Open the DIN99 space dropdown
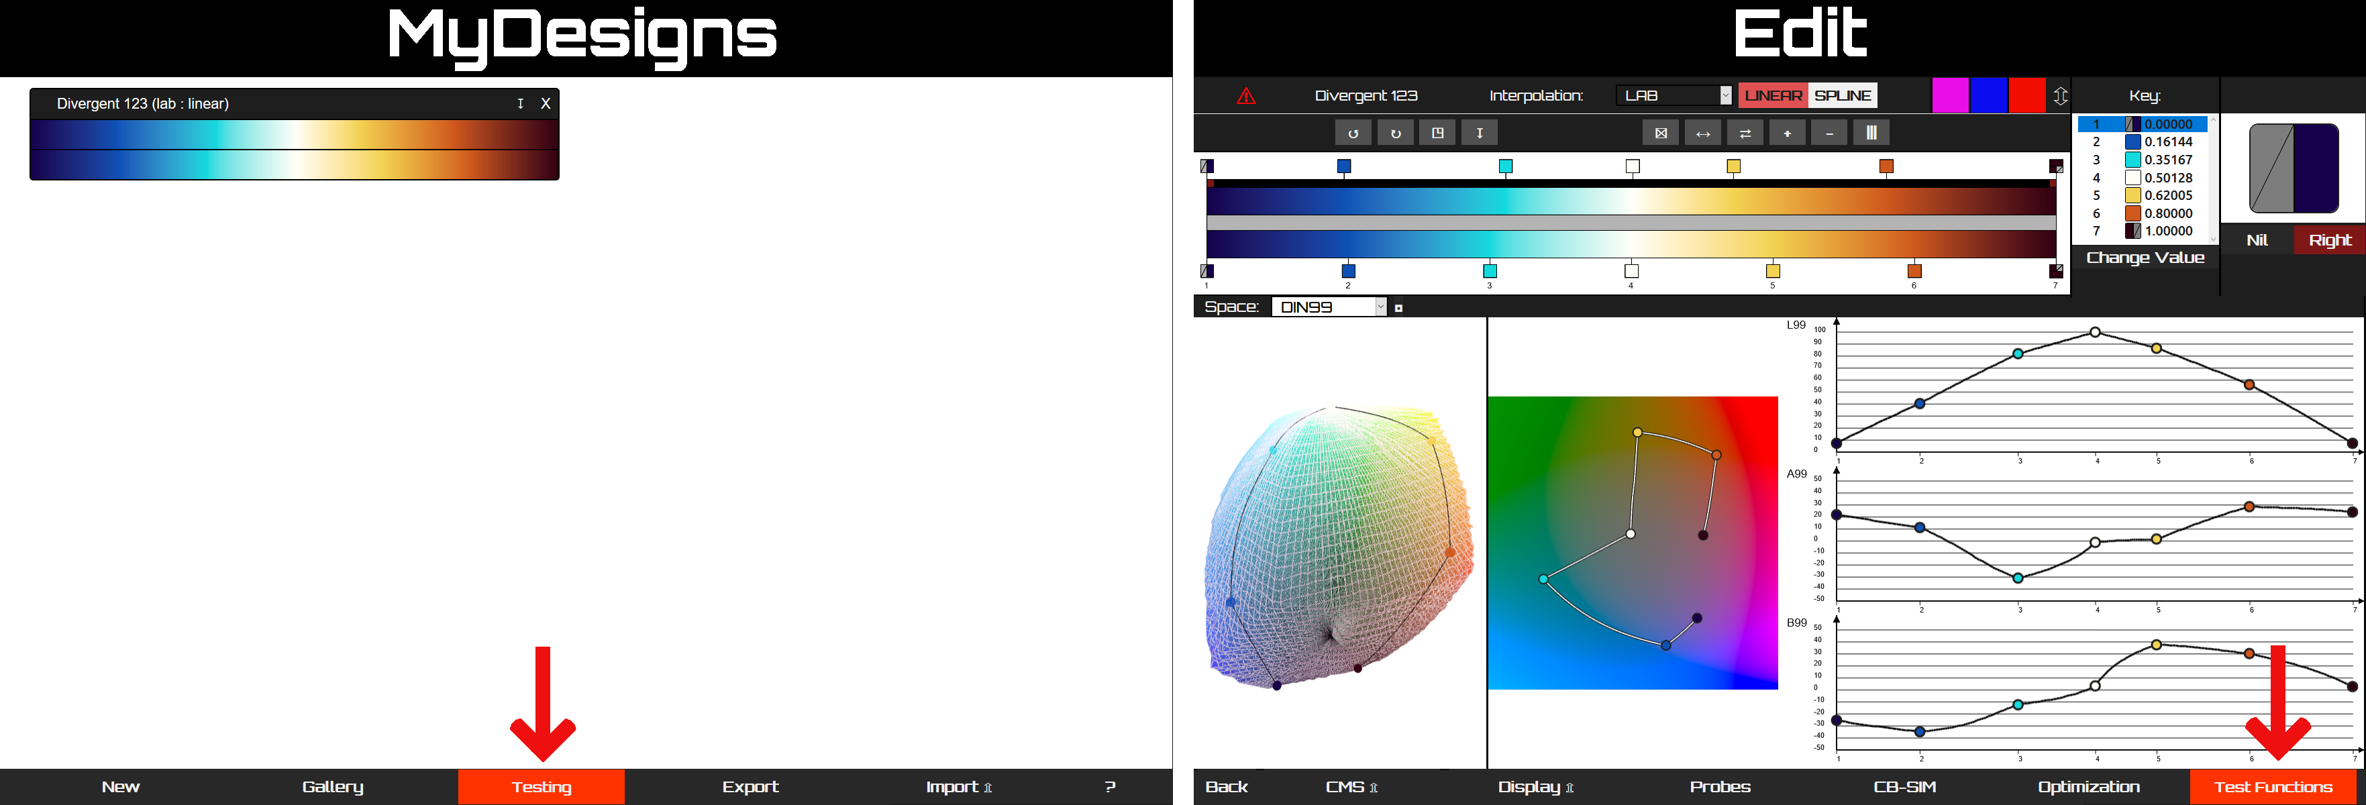 1329,307
